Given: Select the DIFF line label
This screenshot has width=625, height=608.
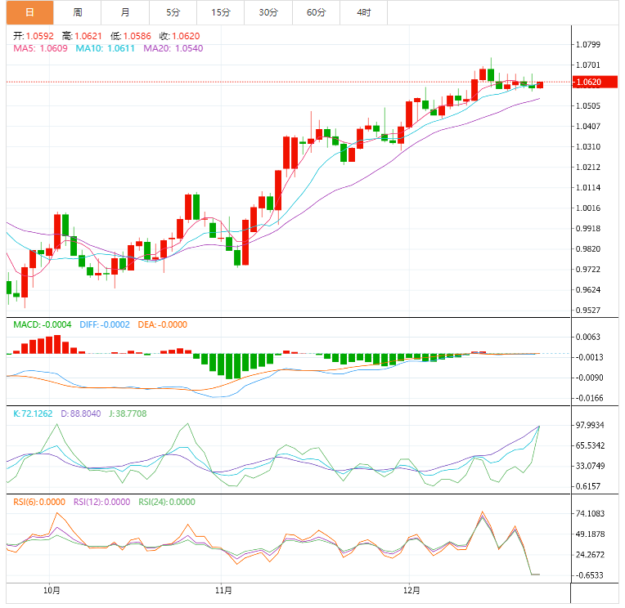Looking at the screenshot, I should 105,324.
